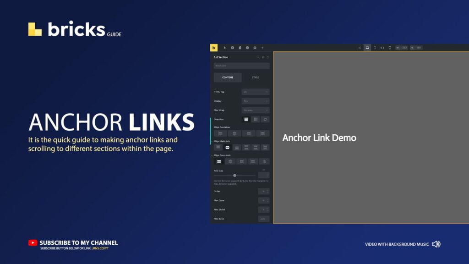The height and width of the screenshot is (264, 469).
Task: Click the Flex Grow number field
Action: coord(263,201)
